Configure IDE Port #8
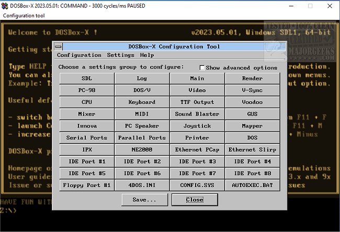This screenshot has width=340, height=232. point(253,173)
